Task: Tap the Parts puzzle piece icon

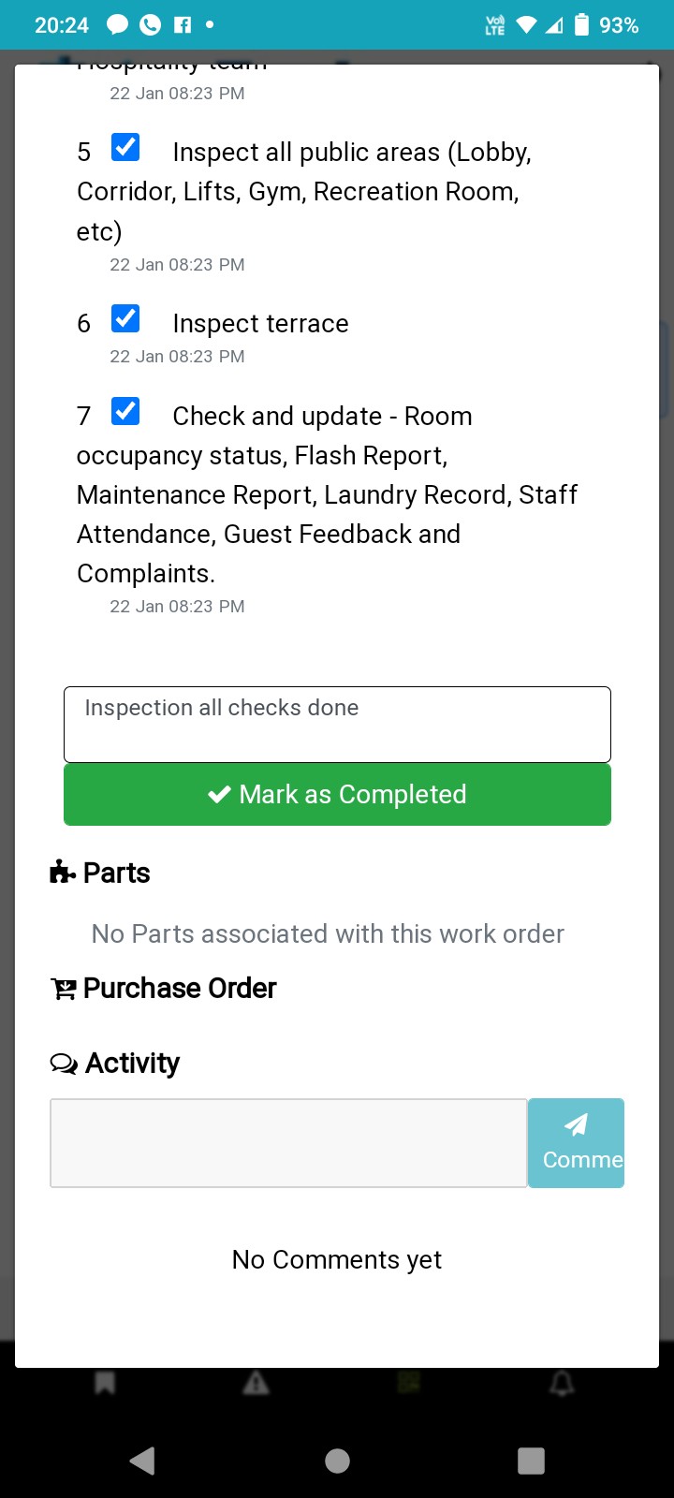Action: (63, 873)
